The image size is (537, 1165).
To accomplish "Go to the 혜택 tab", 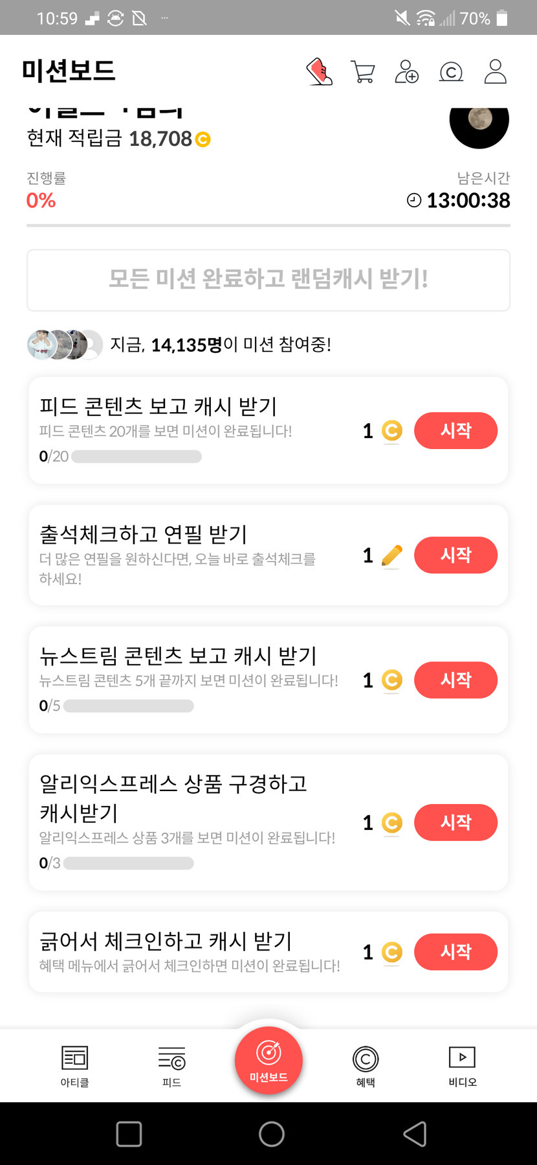I will tap(366, 1066).
